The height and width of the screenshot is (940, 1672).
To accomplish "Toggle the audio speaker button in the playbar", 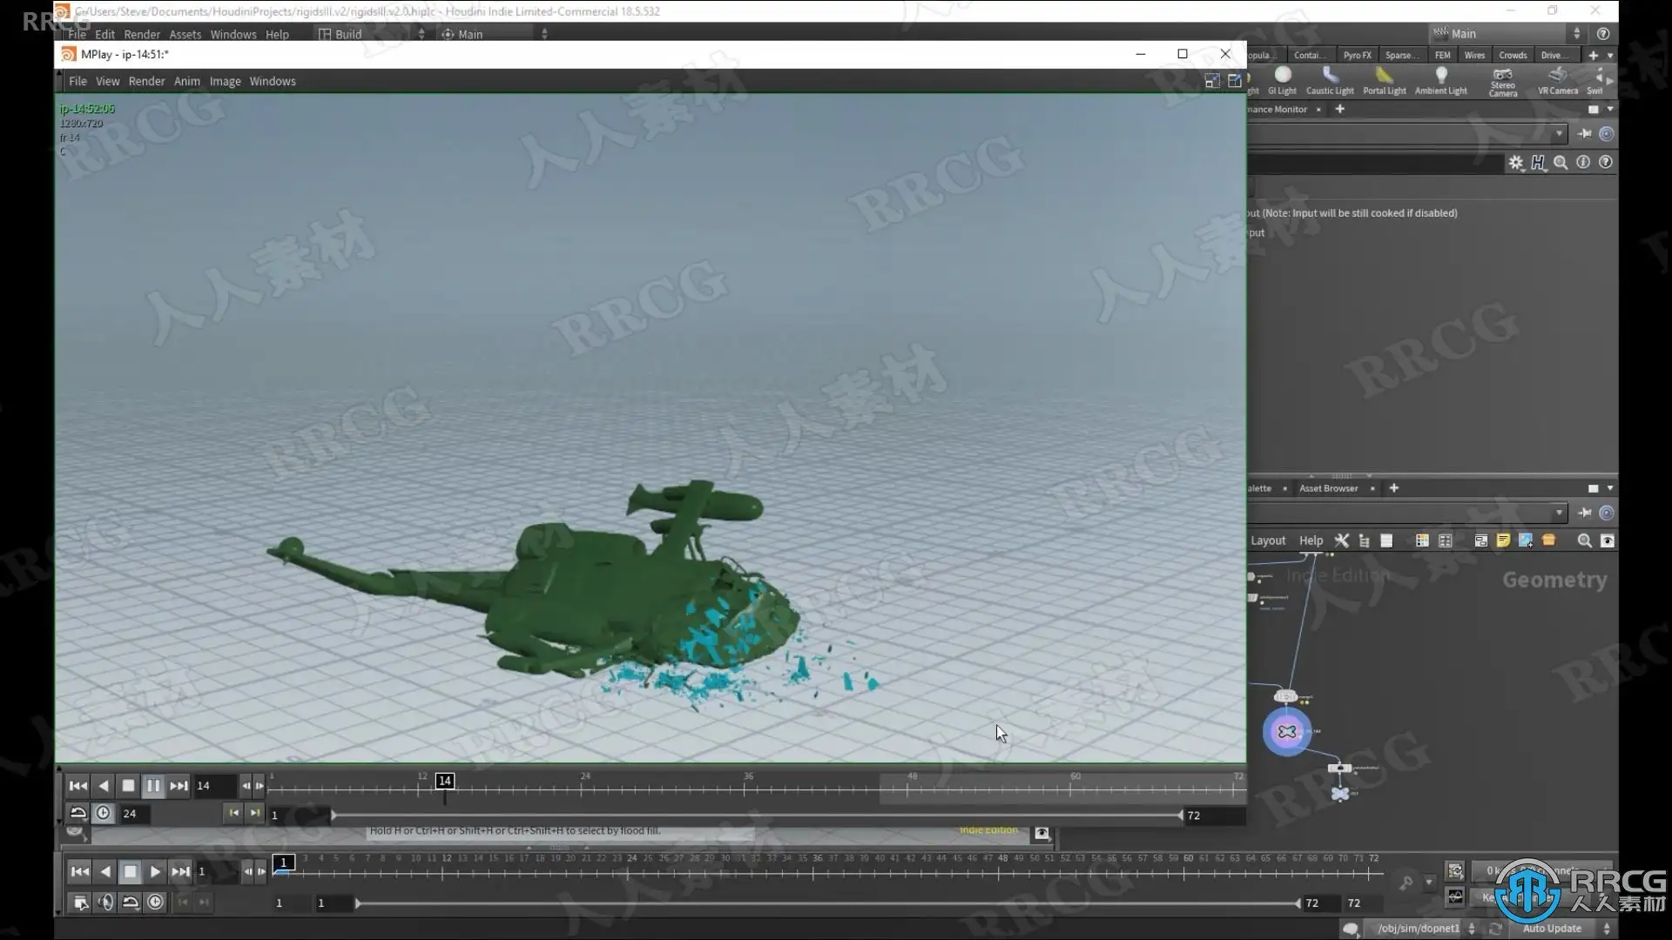I will pos(105,903).
